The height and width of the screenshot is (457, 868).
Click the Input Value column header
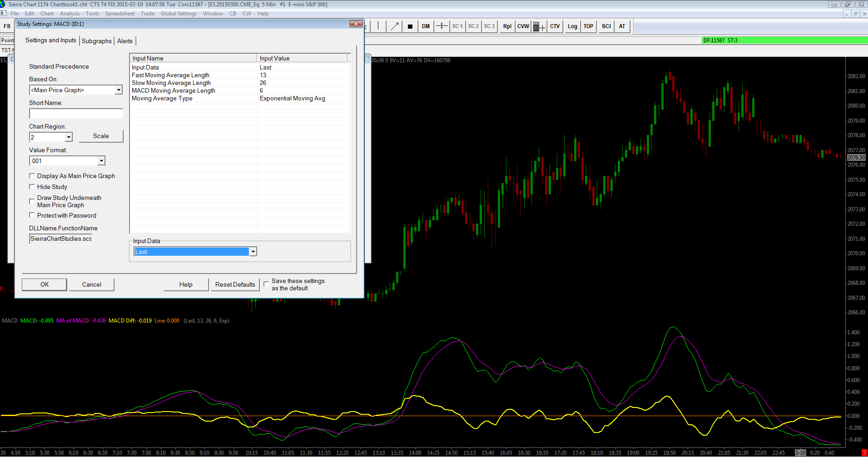point(302,58)
